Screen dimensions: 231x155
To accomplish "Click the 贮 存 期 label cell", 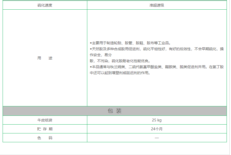I will click(x=45, y=129).
